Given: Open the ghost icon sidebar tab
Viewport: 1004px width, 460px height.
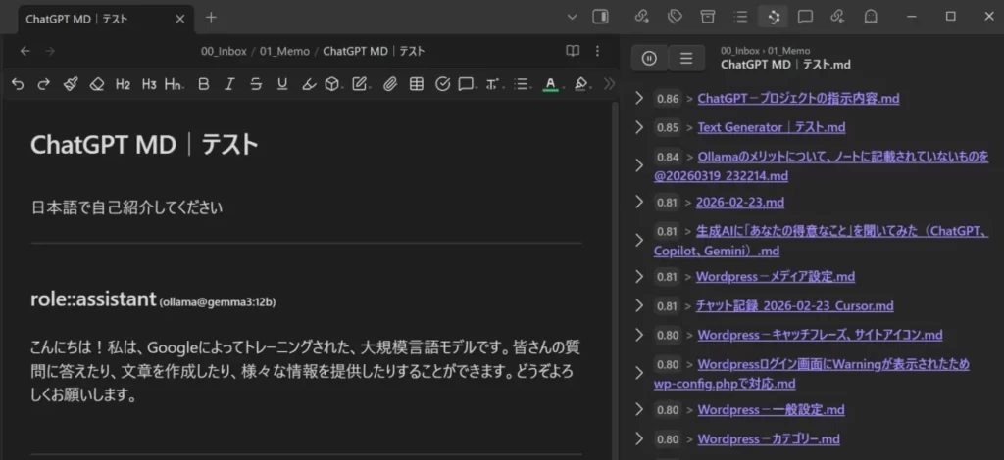Looking at the screenshot, I should 871,17.
